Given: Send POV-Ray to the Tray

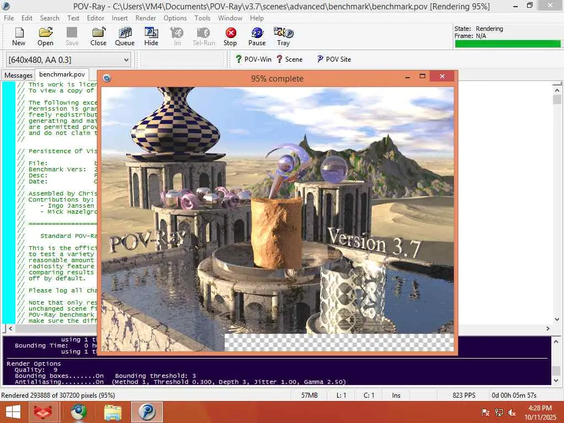Looking at the screenshot, I should [x=284, y=37].
